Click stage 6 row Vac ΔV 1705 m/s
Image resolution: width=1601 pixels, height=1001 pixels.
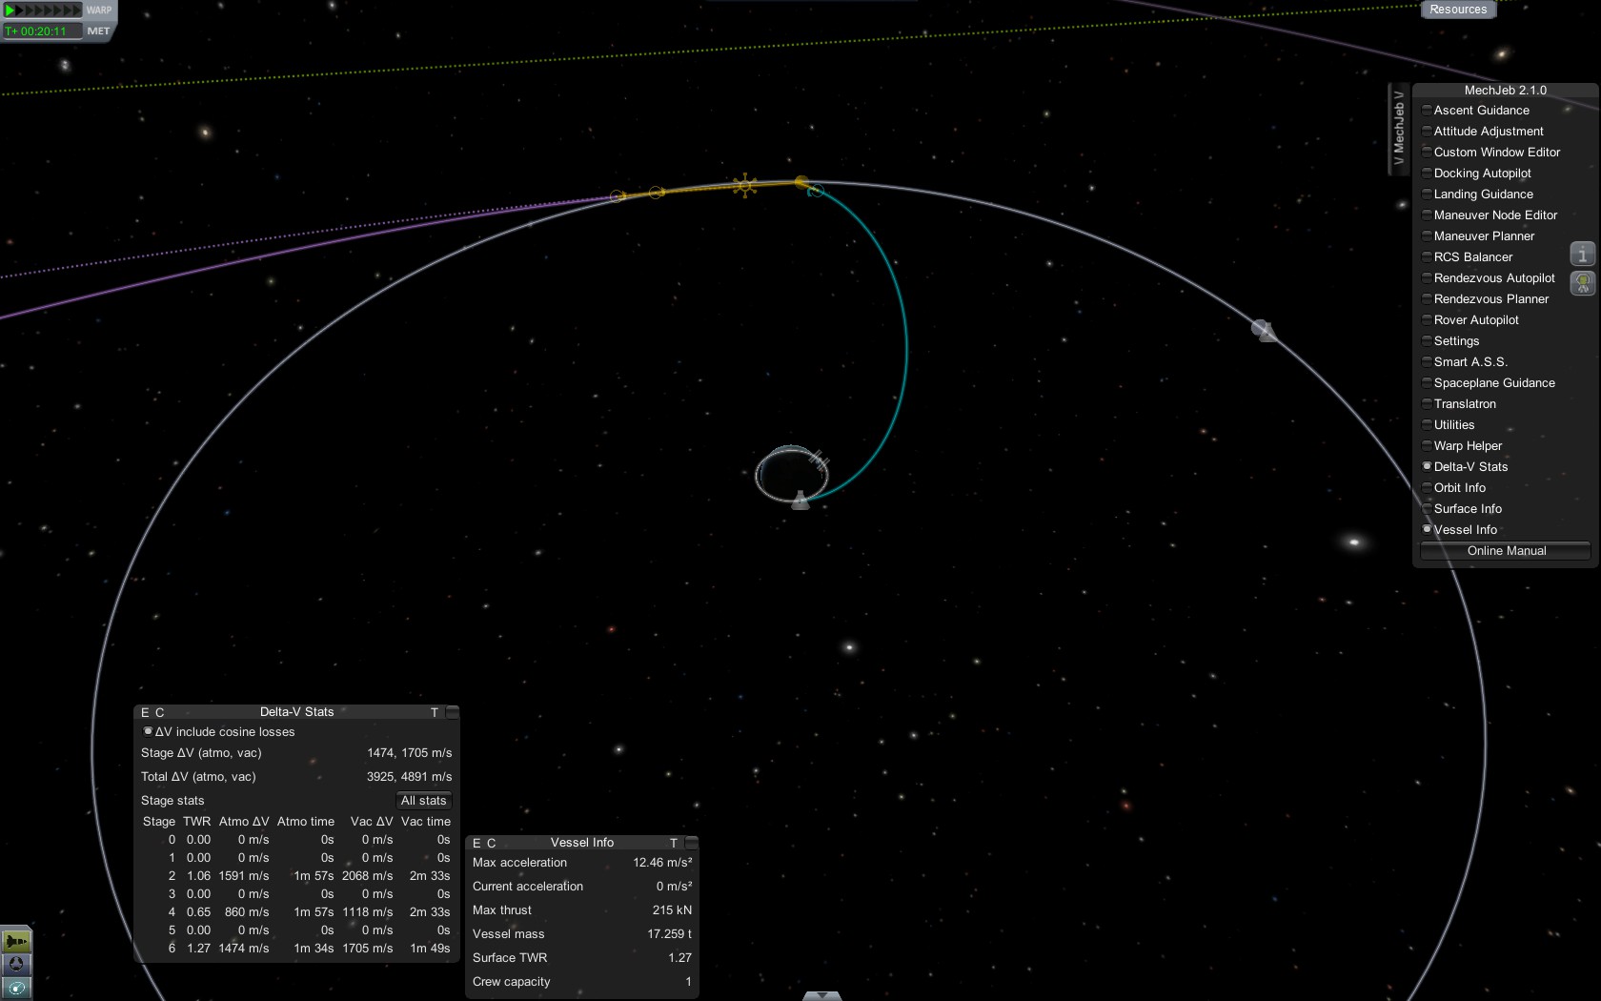368,949
